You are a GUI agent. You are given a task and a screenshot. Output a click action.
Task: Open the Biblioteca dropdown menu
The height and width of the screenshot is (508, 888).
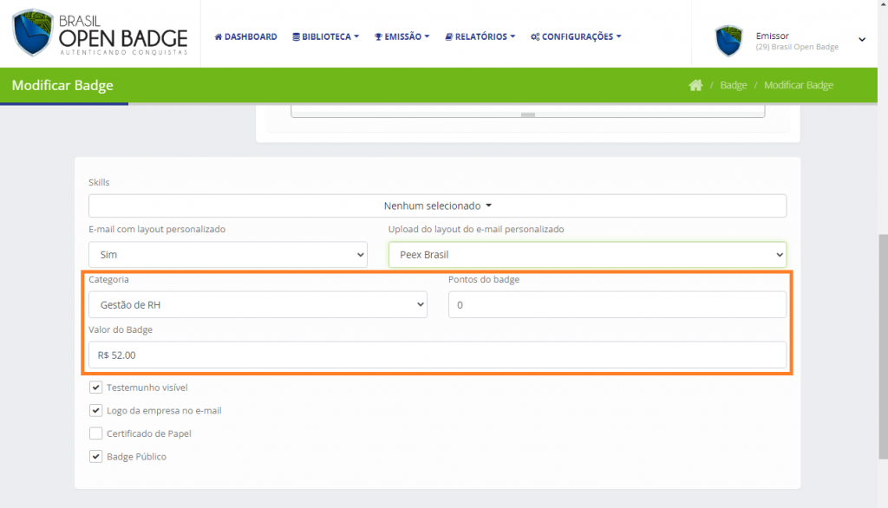(325, 36)
